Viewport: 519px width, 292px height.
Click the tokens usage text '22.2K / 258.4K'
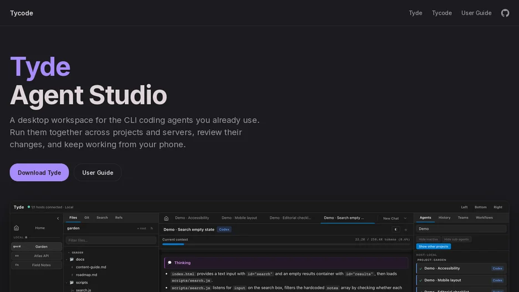[x=382, y=239]
